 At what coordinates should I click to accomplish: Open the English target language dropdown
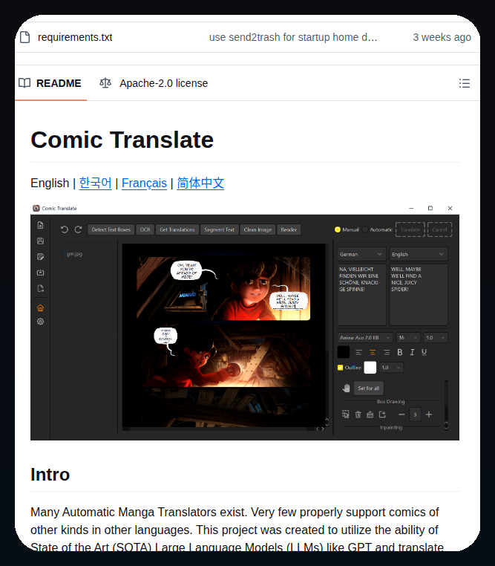[419, 255]
